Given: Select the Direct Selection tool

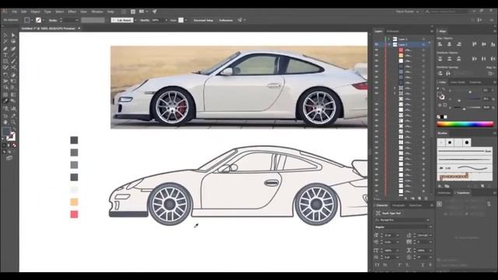Looking at the screenshot, I should click(13, 35).
